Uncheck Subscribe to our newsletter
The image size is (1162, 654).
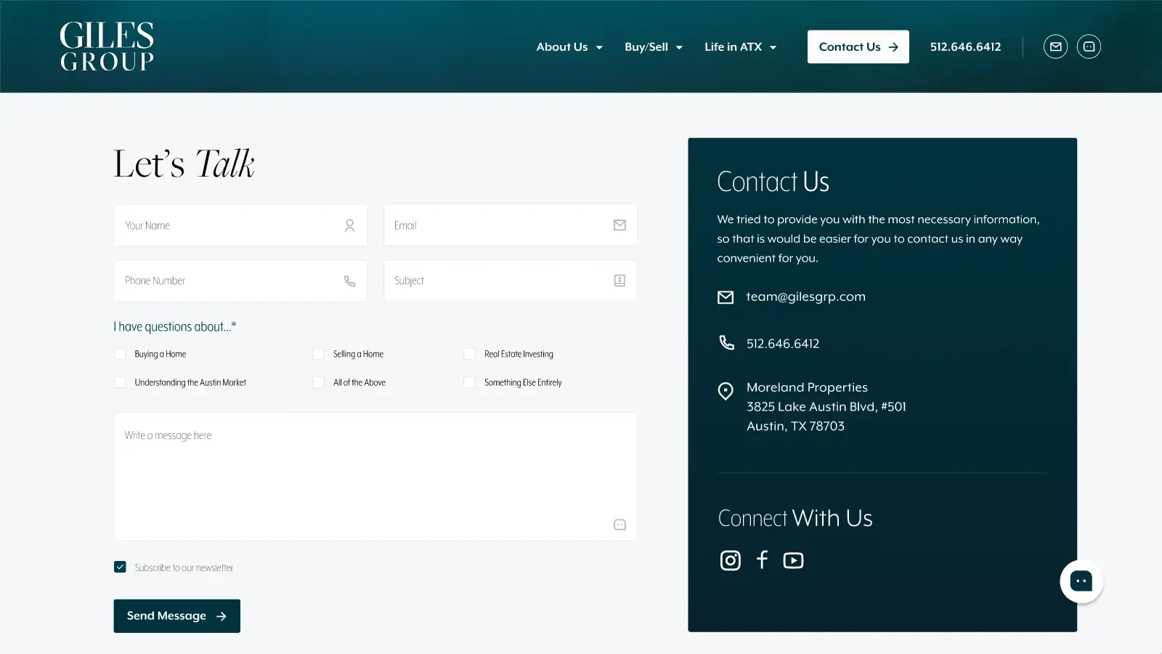[x=120, y=567]
